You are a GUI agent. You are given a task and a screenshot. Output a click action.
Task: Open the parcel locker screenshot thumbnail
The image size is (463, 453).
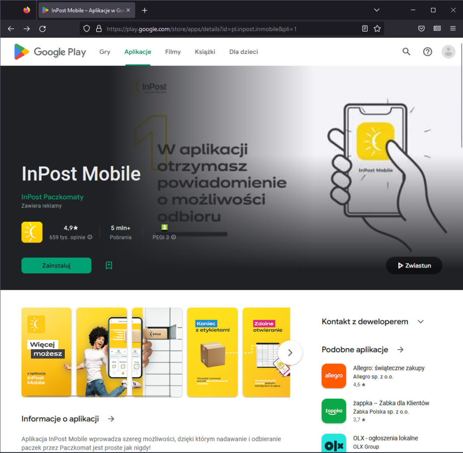[157, 352]
